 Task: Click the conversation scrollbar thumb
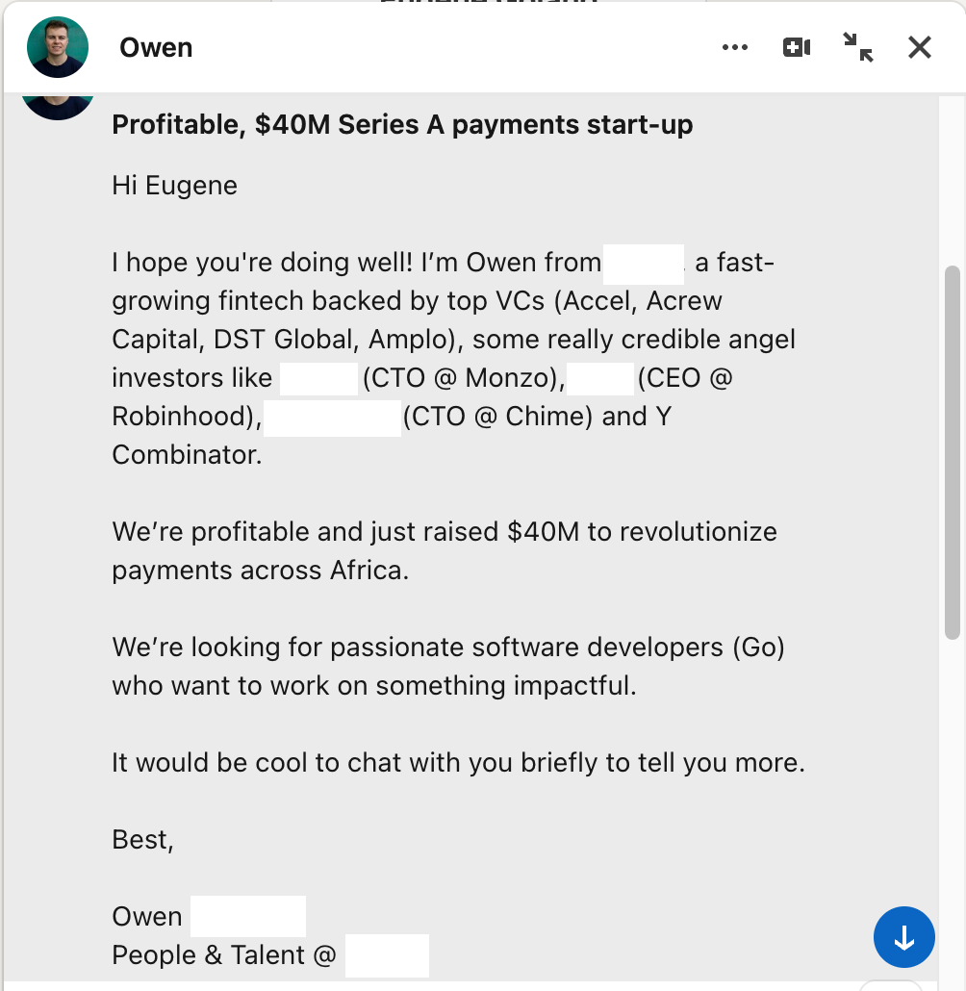pos(952,452)
